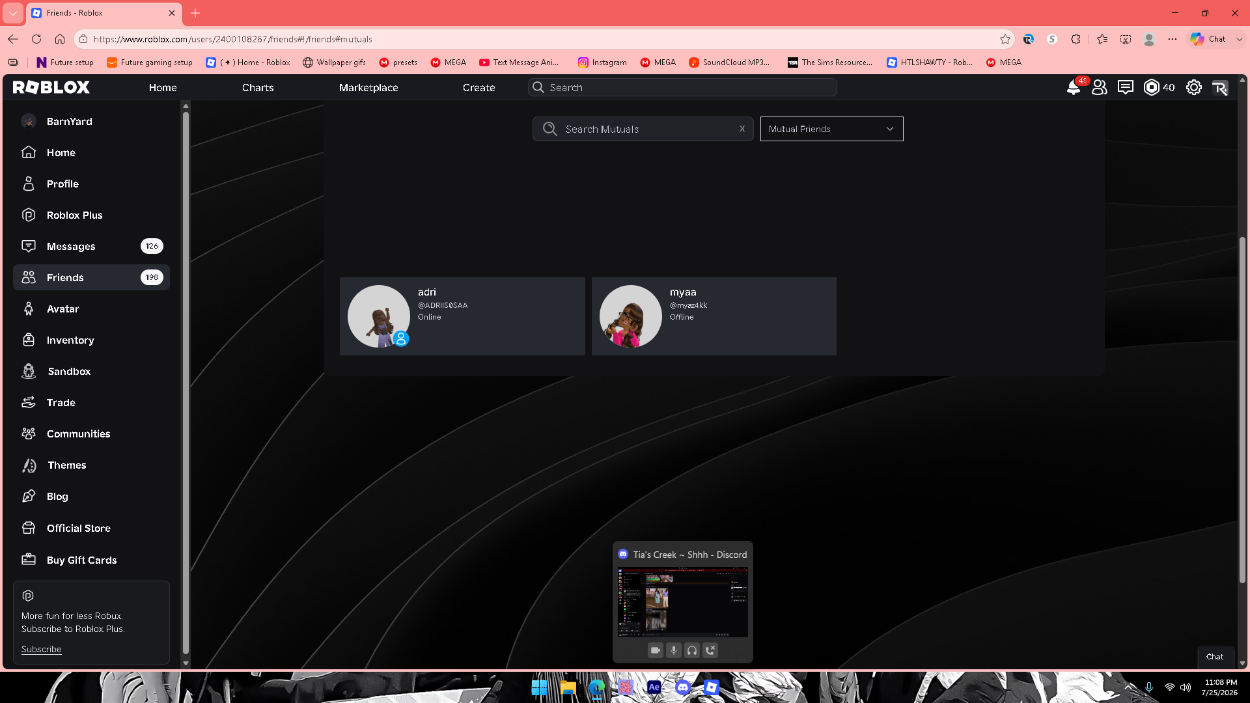Click adri's avatar thumbnail

pos(379,316)
